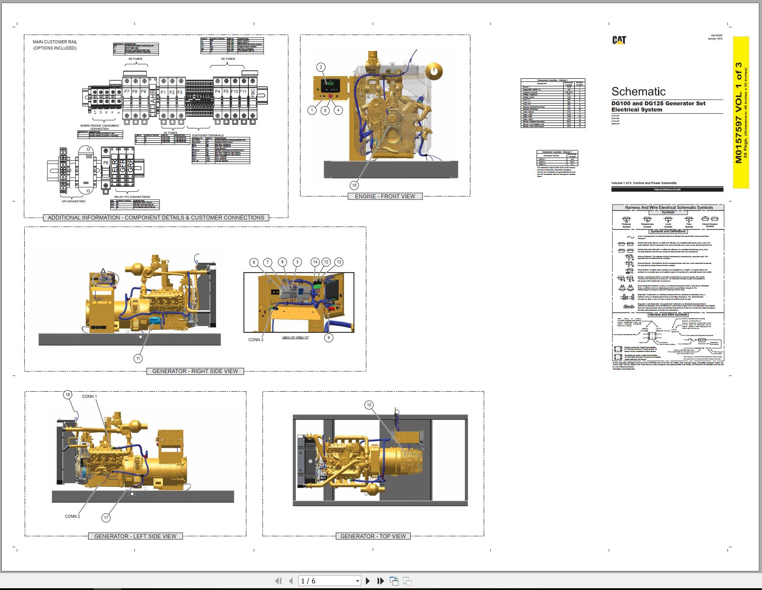Click the 'Component Location - Volume 1' table header
This screenshot has height=590, width=762.
click(552, 80)
